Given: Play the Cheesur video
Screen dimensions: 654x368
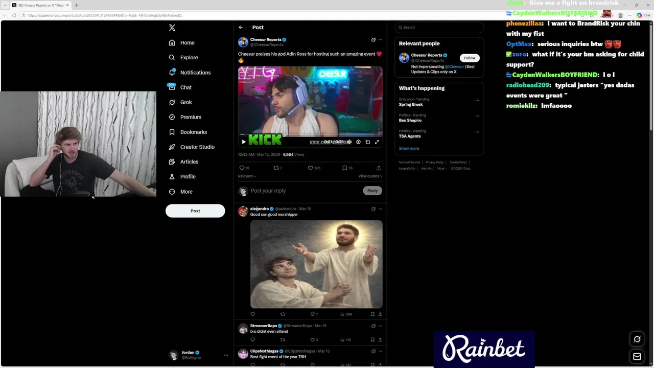Looking at the screenshot, I should tap(244, 142).
